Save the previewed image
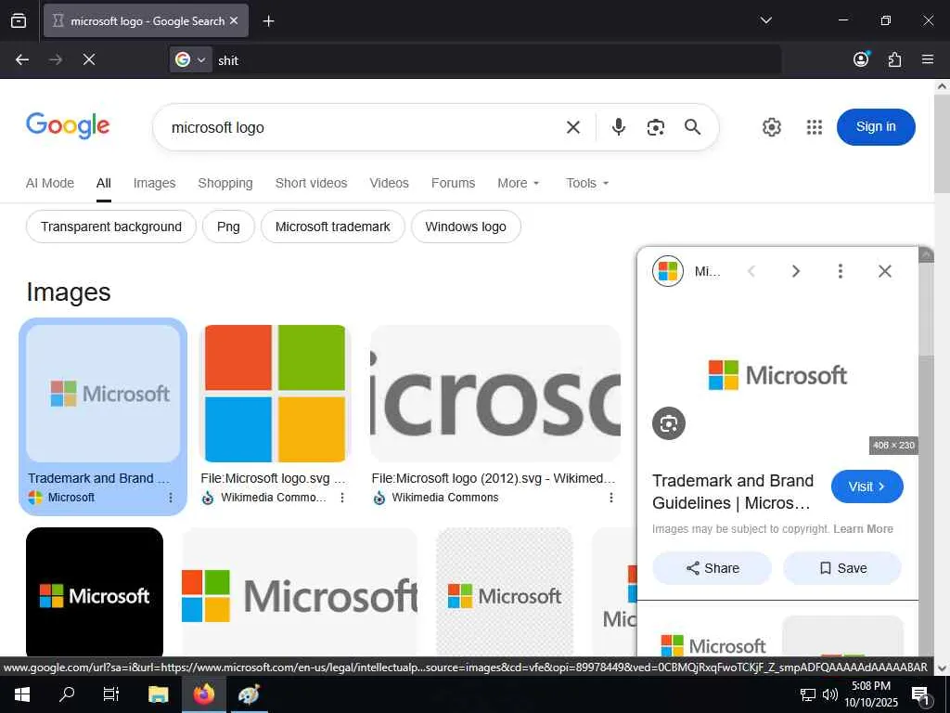950x713 pixels. [842, 568]
